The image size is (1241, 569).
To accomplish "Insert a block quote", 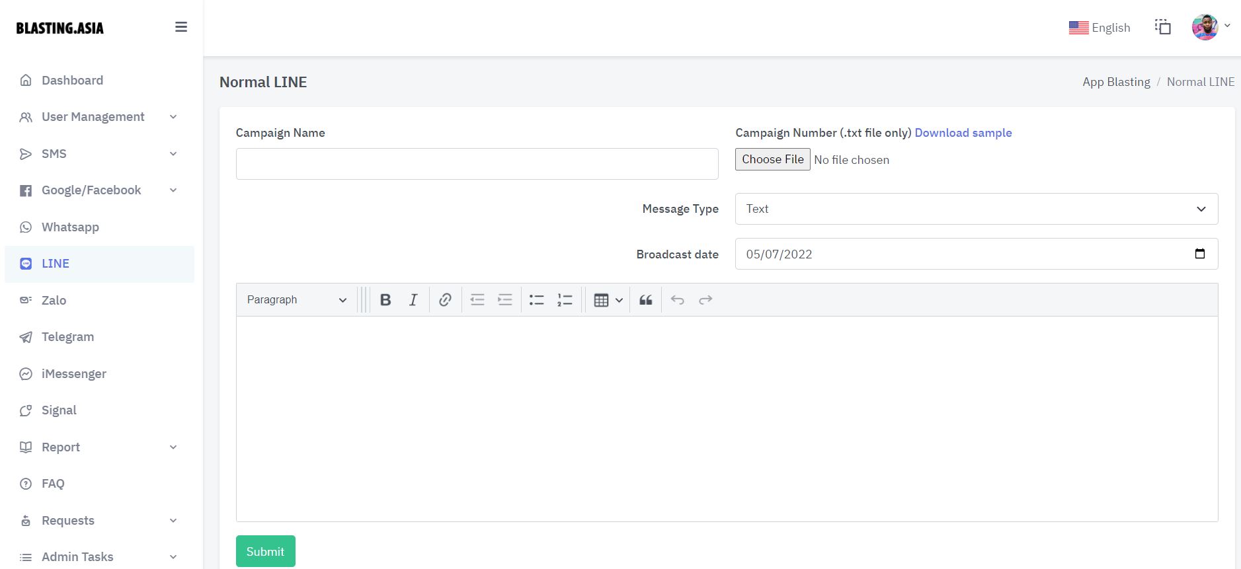I will (646, 300).
